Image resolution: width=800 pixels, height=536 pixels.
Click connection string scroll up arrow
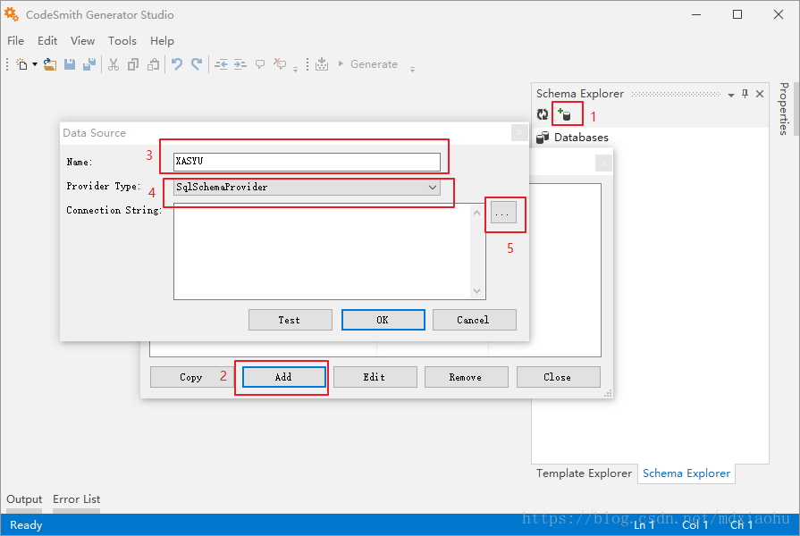pos(476,212)
